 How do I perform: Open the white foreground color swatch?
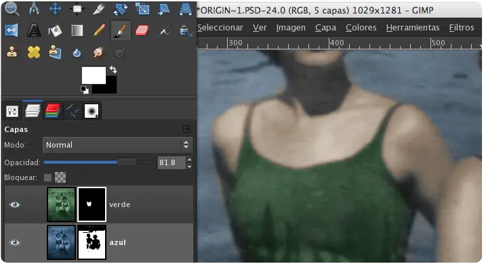pos(94,75)
